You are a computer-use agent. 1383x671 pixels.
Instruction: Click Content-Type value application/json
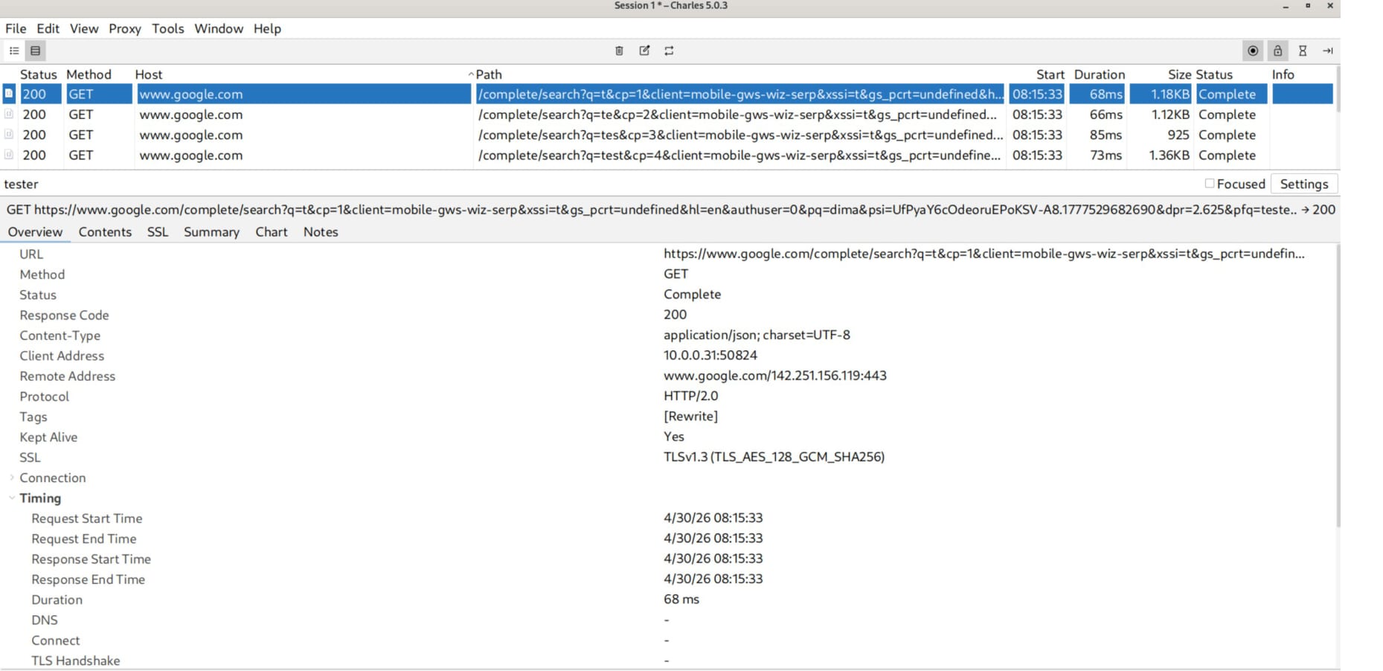click(757, 335)
